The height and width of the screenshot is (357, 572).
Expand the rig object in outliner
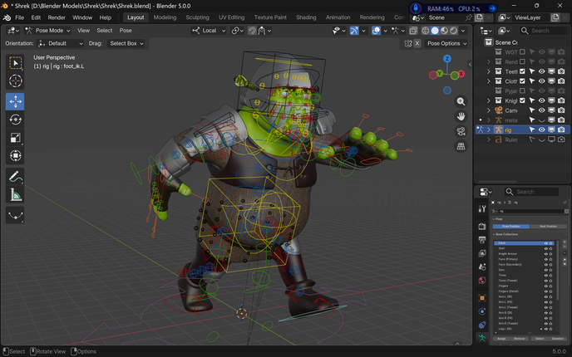tap(489, 130)
